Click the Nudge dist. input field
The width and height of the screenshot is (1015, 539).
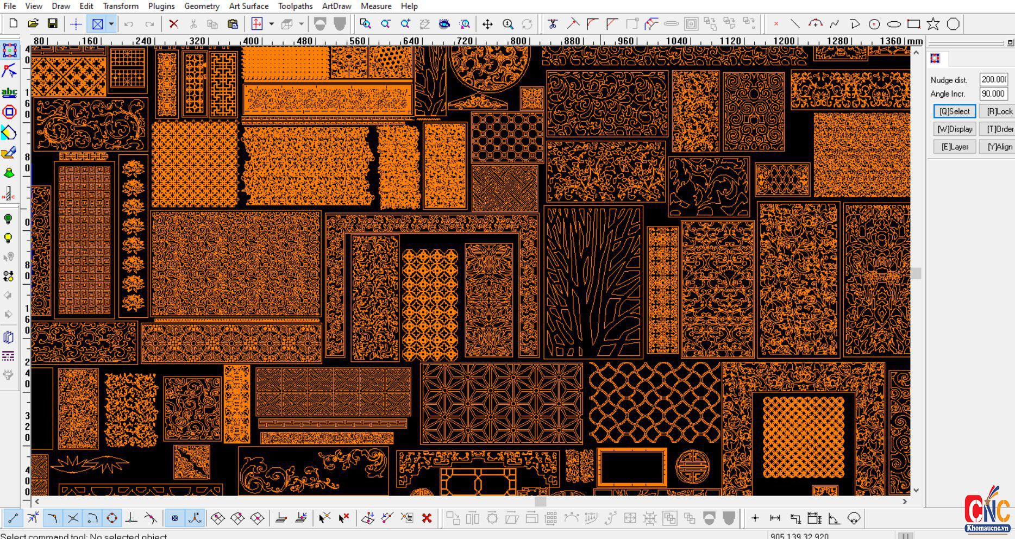coord(993,79)
